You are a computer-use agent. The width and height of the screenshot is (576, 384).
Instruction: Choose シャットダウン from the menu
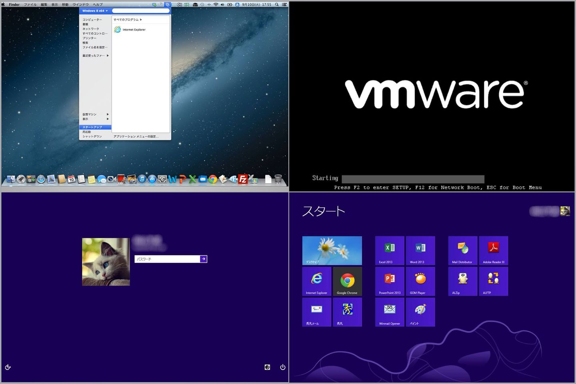click(x=92, y=136)
